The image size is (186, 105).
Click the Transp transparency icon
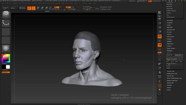[x=160, y=81]
